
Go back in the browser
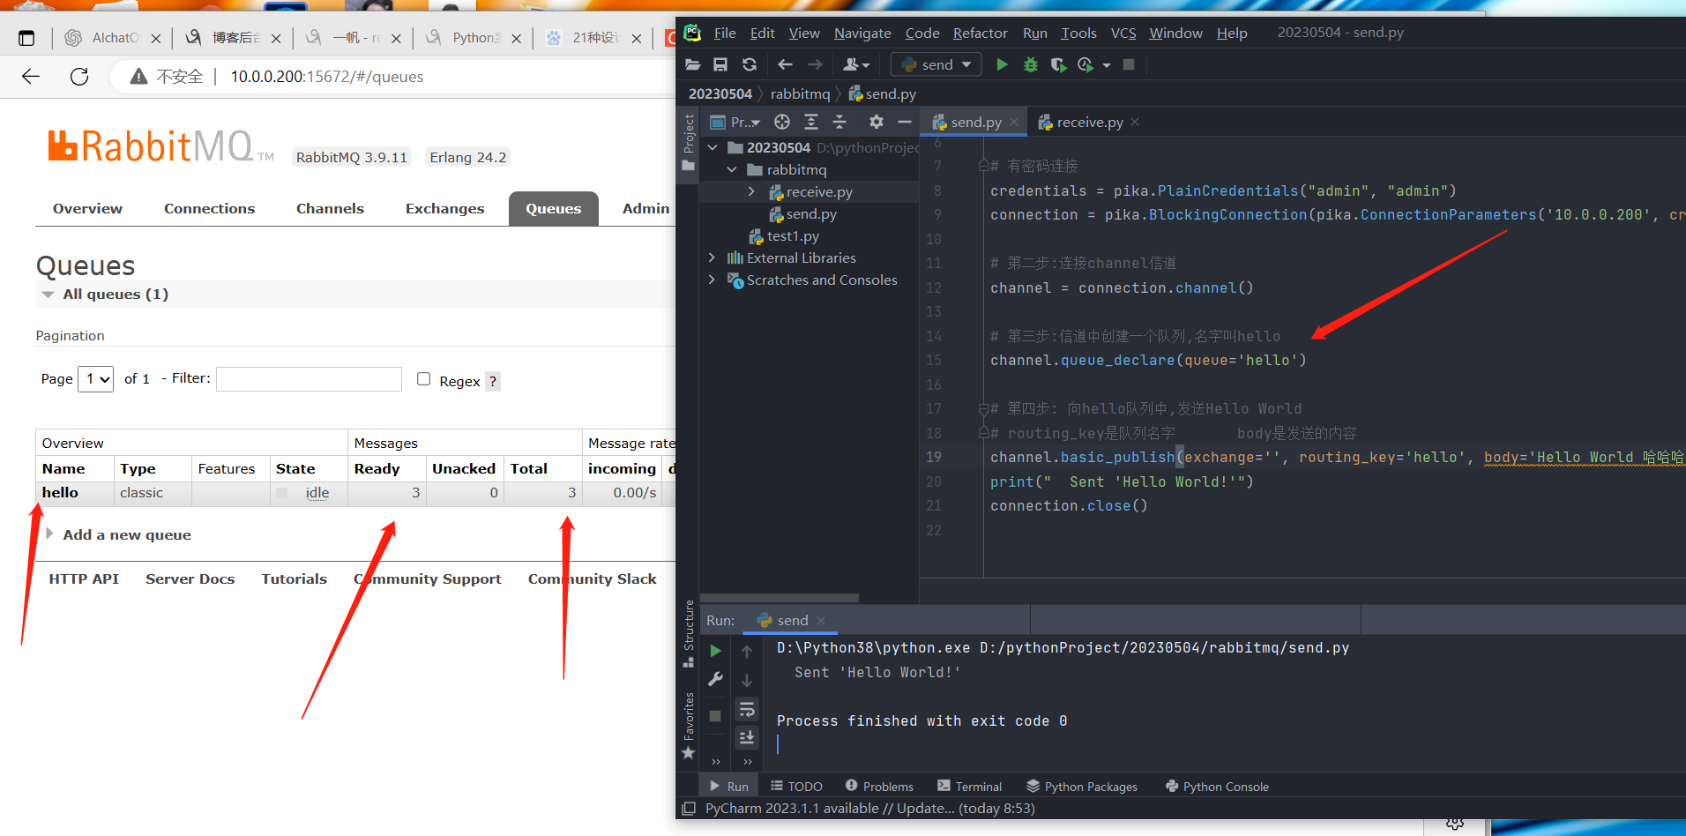[31, 77]
